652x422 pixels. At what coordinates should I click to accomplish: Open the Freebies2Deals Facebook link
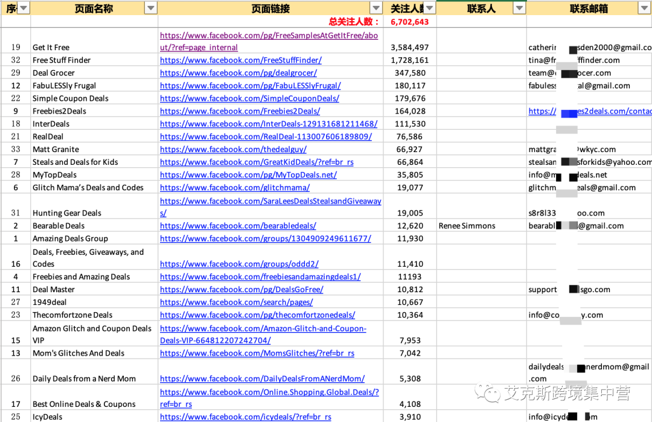tap(240, 111)
